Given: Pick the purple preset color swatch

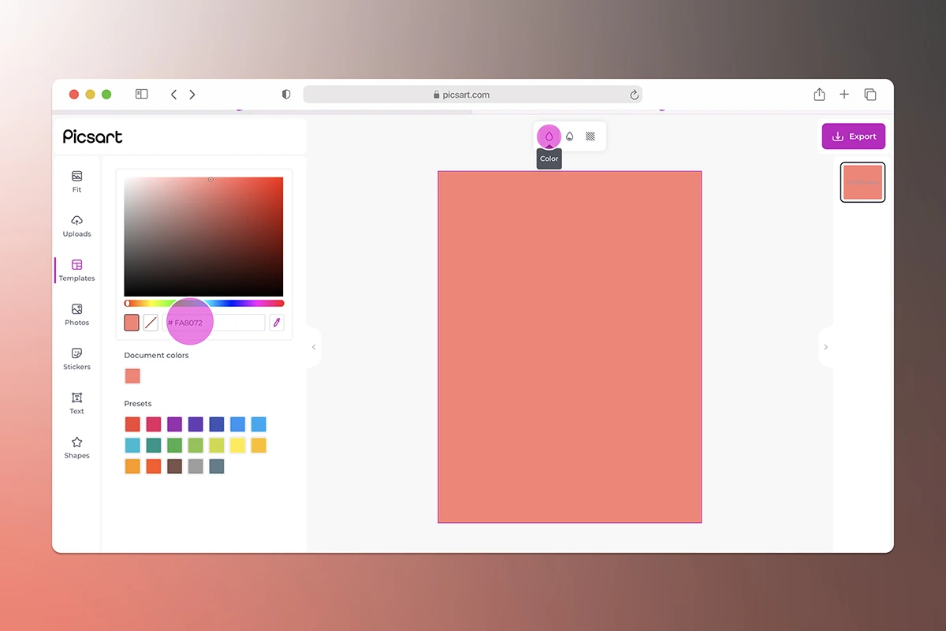Looking at the screenshot, I should click(174, 424).
